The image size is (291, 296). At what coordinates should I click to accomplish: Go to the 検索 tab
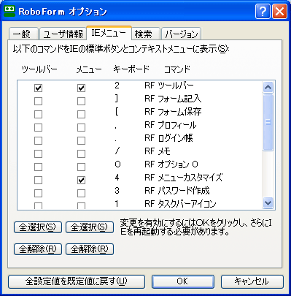pos(146,34)
